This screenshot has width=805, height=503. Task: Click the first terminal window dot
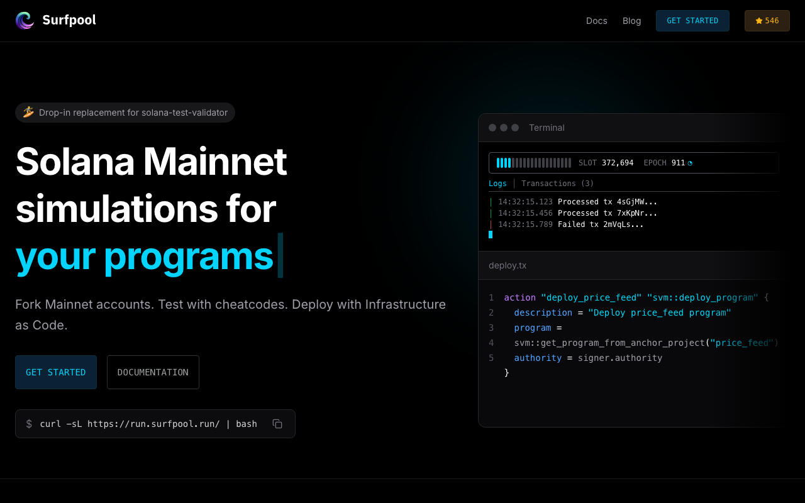pos(492,128)
